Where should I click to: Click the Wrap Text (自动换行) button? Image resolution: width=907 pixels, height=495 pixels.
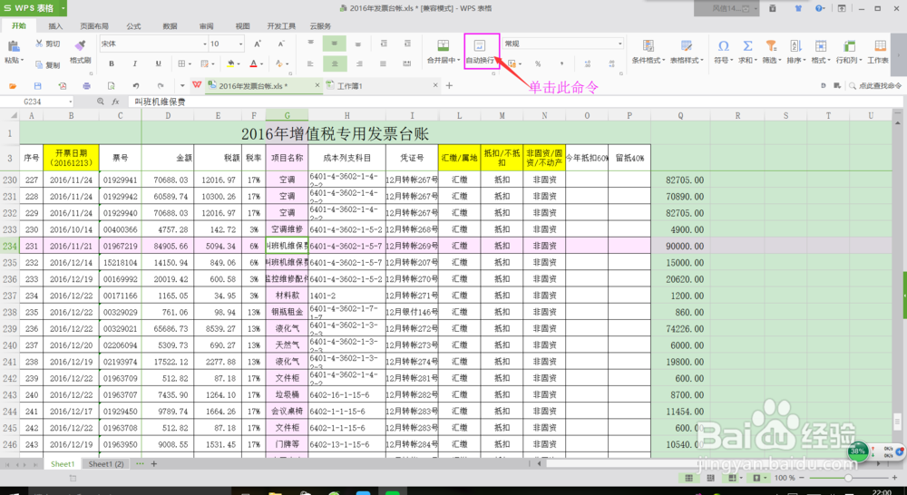click(x=480, y=52)
